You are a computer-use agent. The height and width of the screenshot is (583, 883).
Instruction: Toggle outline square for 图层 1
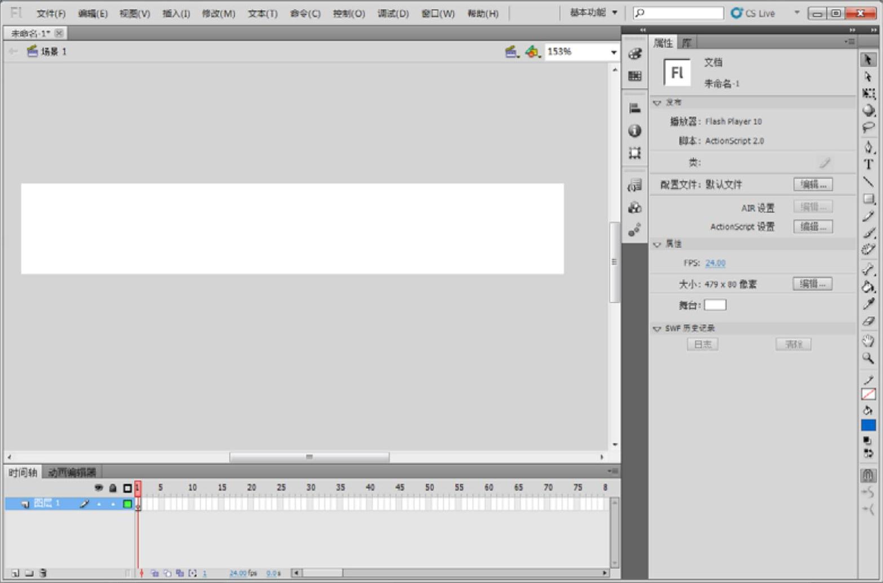click(x=127, y=503)
